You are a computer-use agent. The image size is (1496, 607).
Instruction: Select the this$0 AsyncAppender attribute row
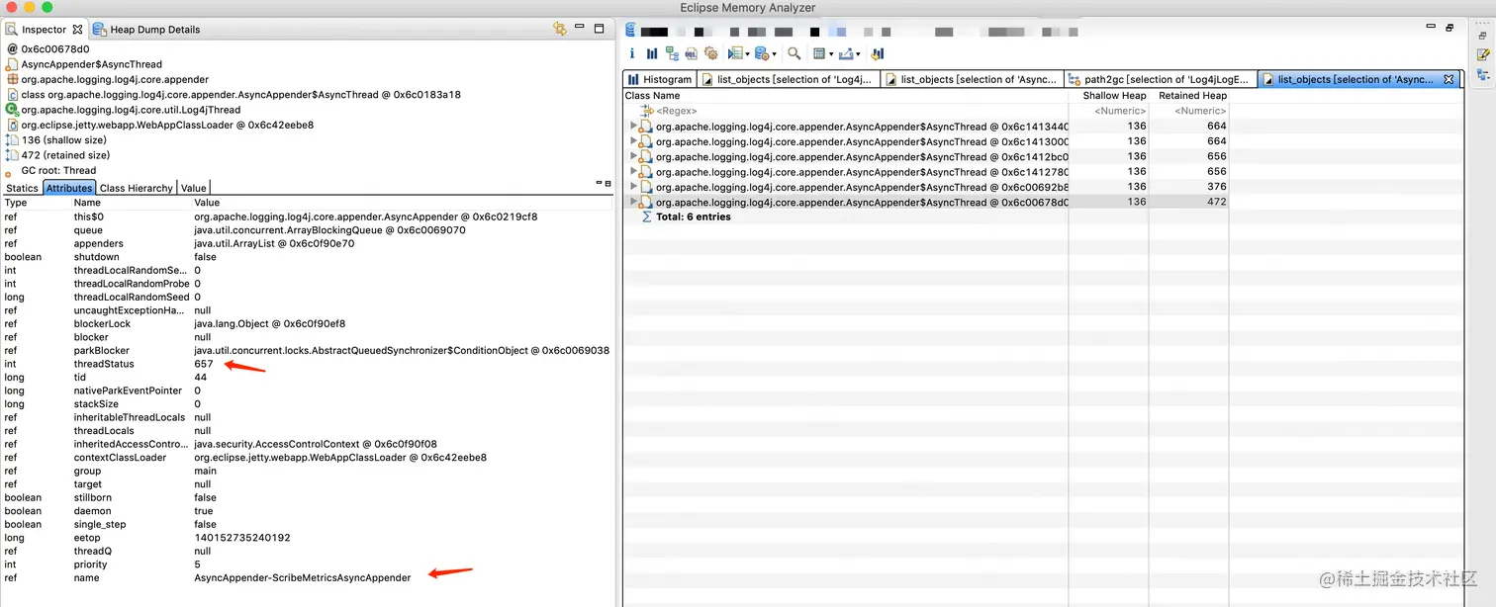pos(307,217)
